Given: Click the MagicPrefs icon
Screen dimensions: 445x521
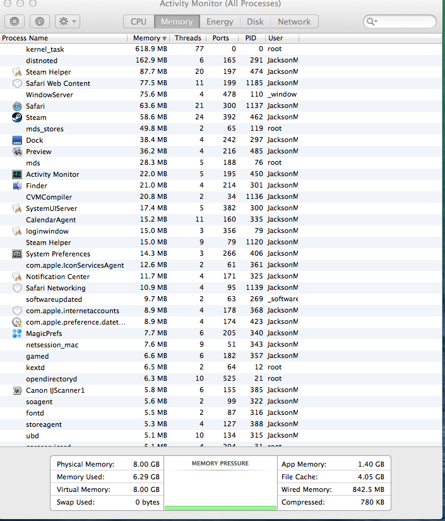Looking at the screenshot, I should tap(17, 333).
